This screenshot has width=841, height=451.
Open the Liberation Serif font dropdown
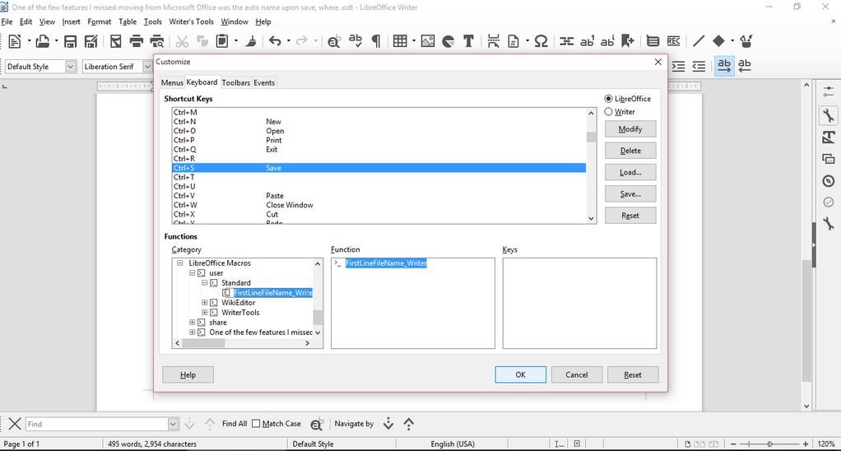(147, 67)
